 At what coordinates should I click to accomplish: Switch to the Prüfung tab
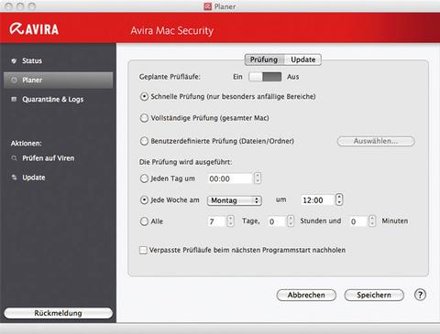(x=264, y=59)
